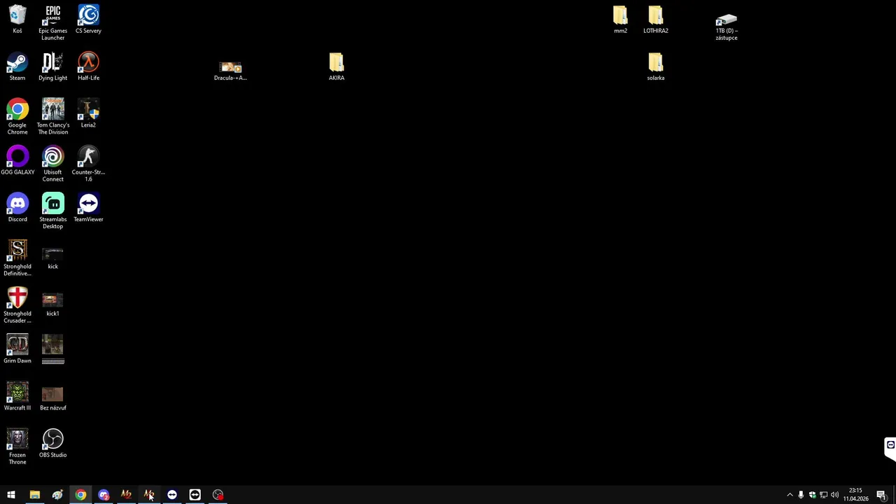Select the Epic Games Launcher shortcut
This screenshot has width=896, height=504.
point(52,22)
